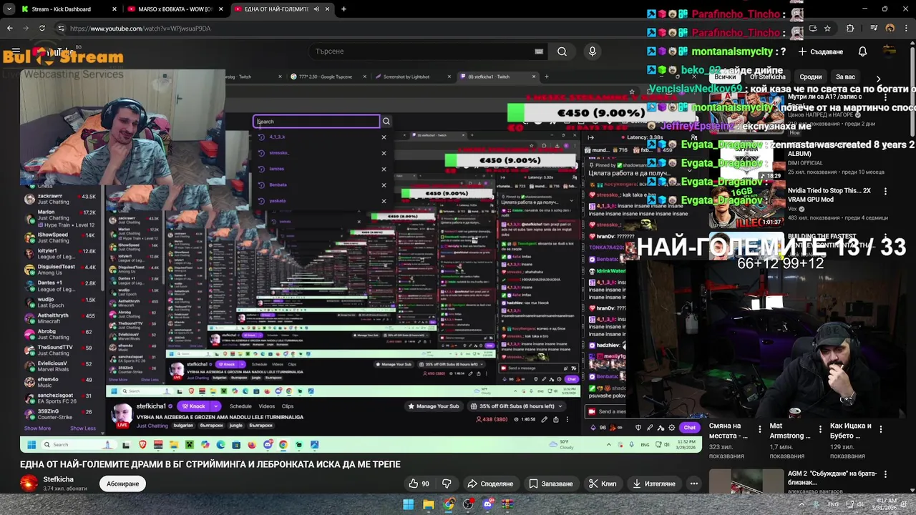
Task: Click the Запазване save button
Action: pyautogui.click(x=551, y=484)
